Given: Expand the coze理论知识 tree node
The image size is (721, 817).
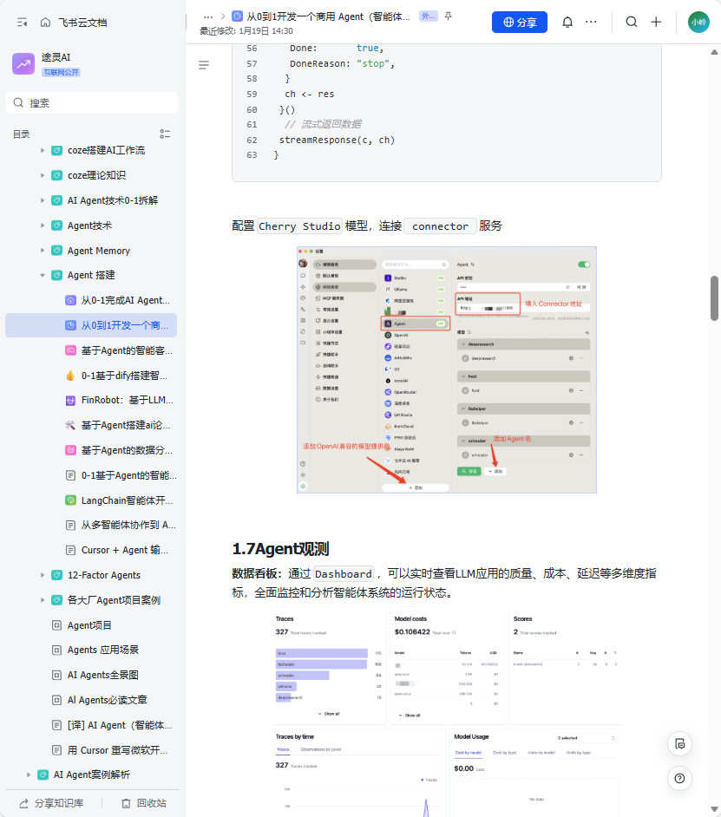Looking at the screenshot, I should click(x=43, y=175).
